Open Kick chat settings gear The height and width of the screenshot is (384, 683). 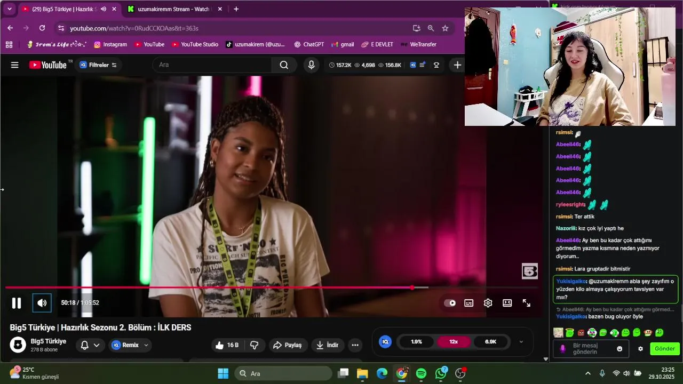click(x=641, y=349)
